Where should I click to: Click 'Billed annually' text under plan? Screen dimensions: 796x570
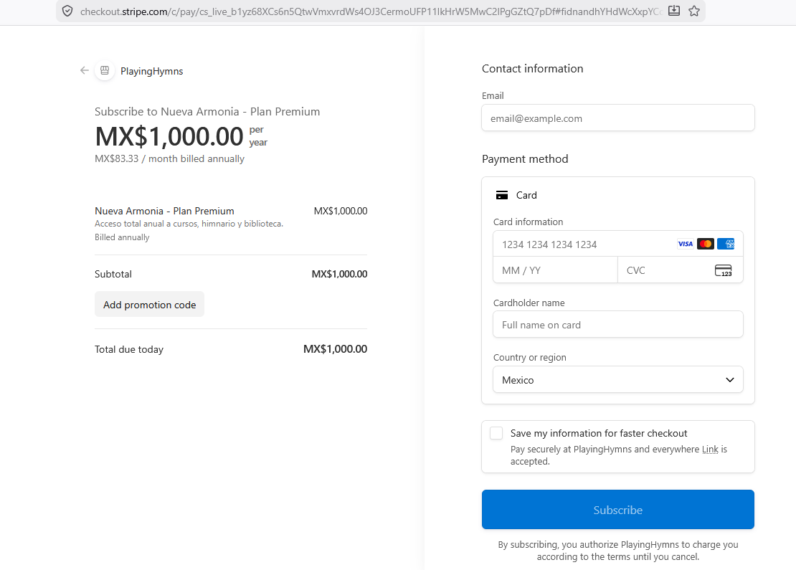point(122,237)
